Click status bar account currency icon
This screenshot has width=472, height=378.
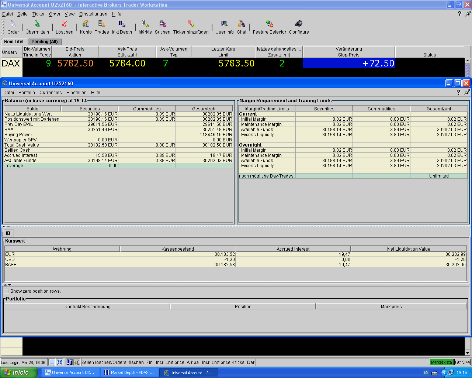coord(77,362)
